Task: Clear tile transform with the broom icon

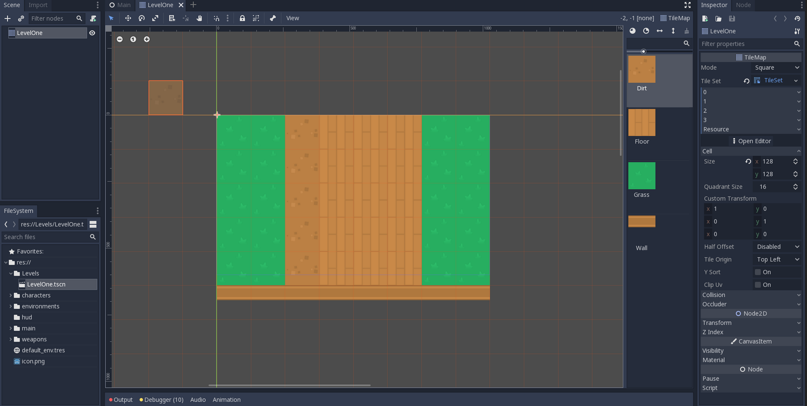Action: click(686, 31)
